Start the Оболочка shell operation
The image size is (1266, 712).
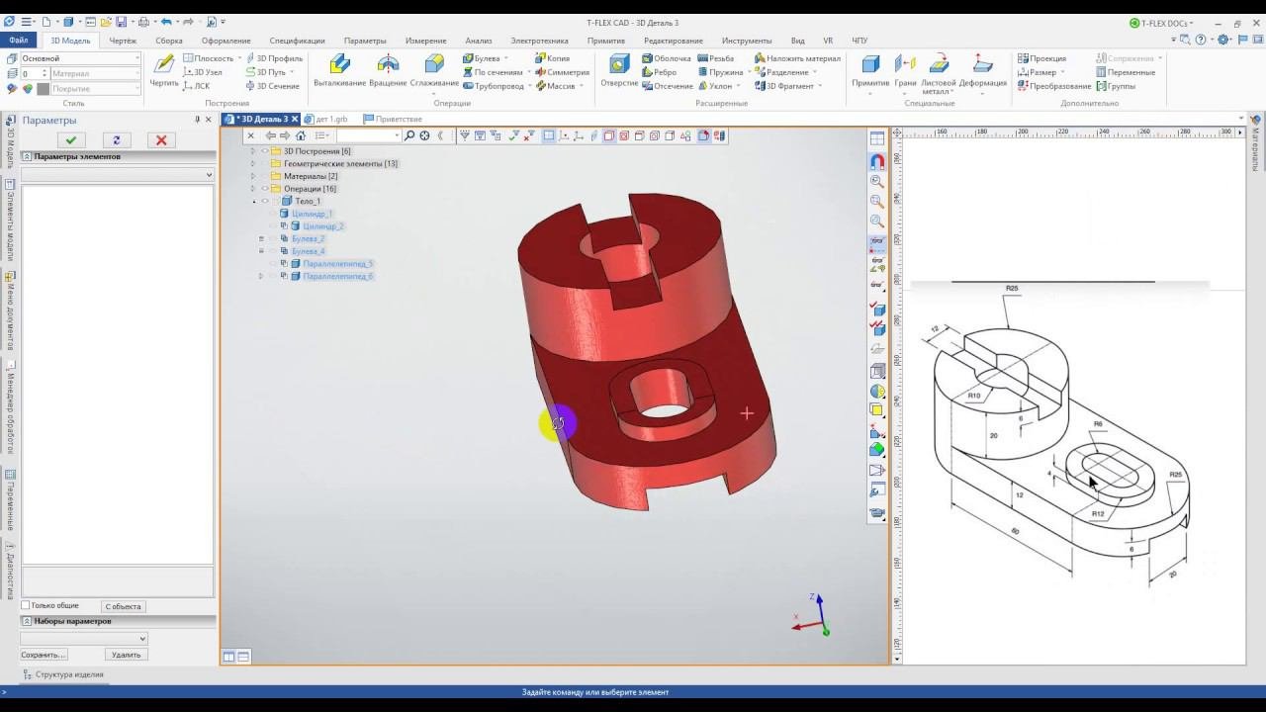pyautogui.click(x=666, y=58)
